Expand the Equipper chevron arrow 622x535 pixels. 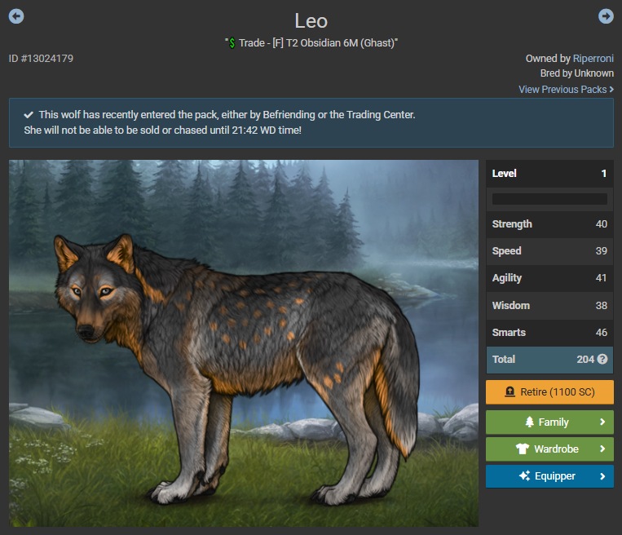coord(602,475)
